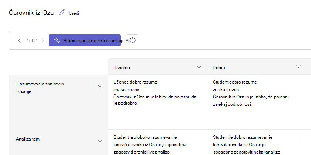The height and width of the screenshot is (155, 311).
Task: Click the Čarovnik iz Oza rubric title
Action: (x=31, y=13)
